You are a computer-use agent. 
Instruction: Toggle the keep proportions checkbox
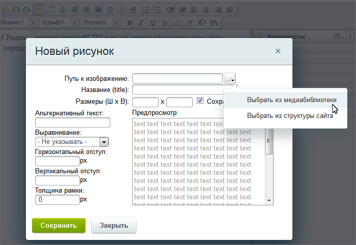(200, 101)
